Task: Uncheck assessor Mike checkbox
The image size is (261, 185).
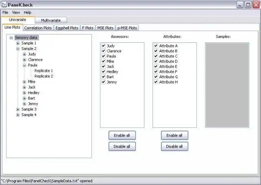Action: pyautogui.click(x=103, y=61)
